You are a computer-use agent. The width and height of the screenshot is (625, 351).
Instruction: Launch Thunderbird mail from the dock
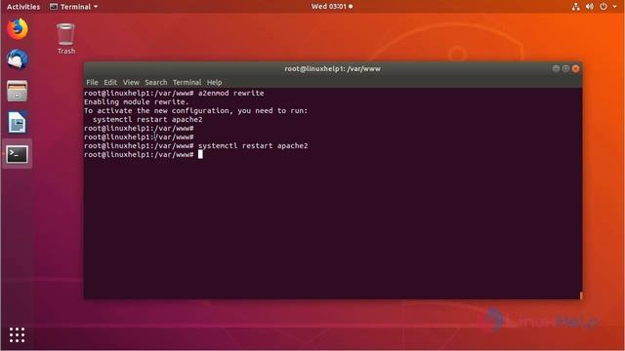(18, 59)
